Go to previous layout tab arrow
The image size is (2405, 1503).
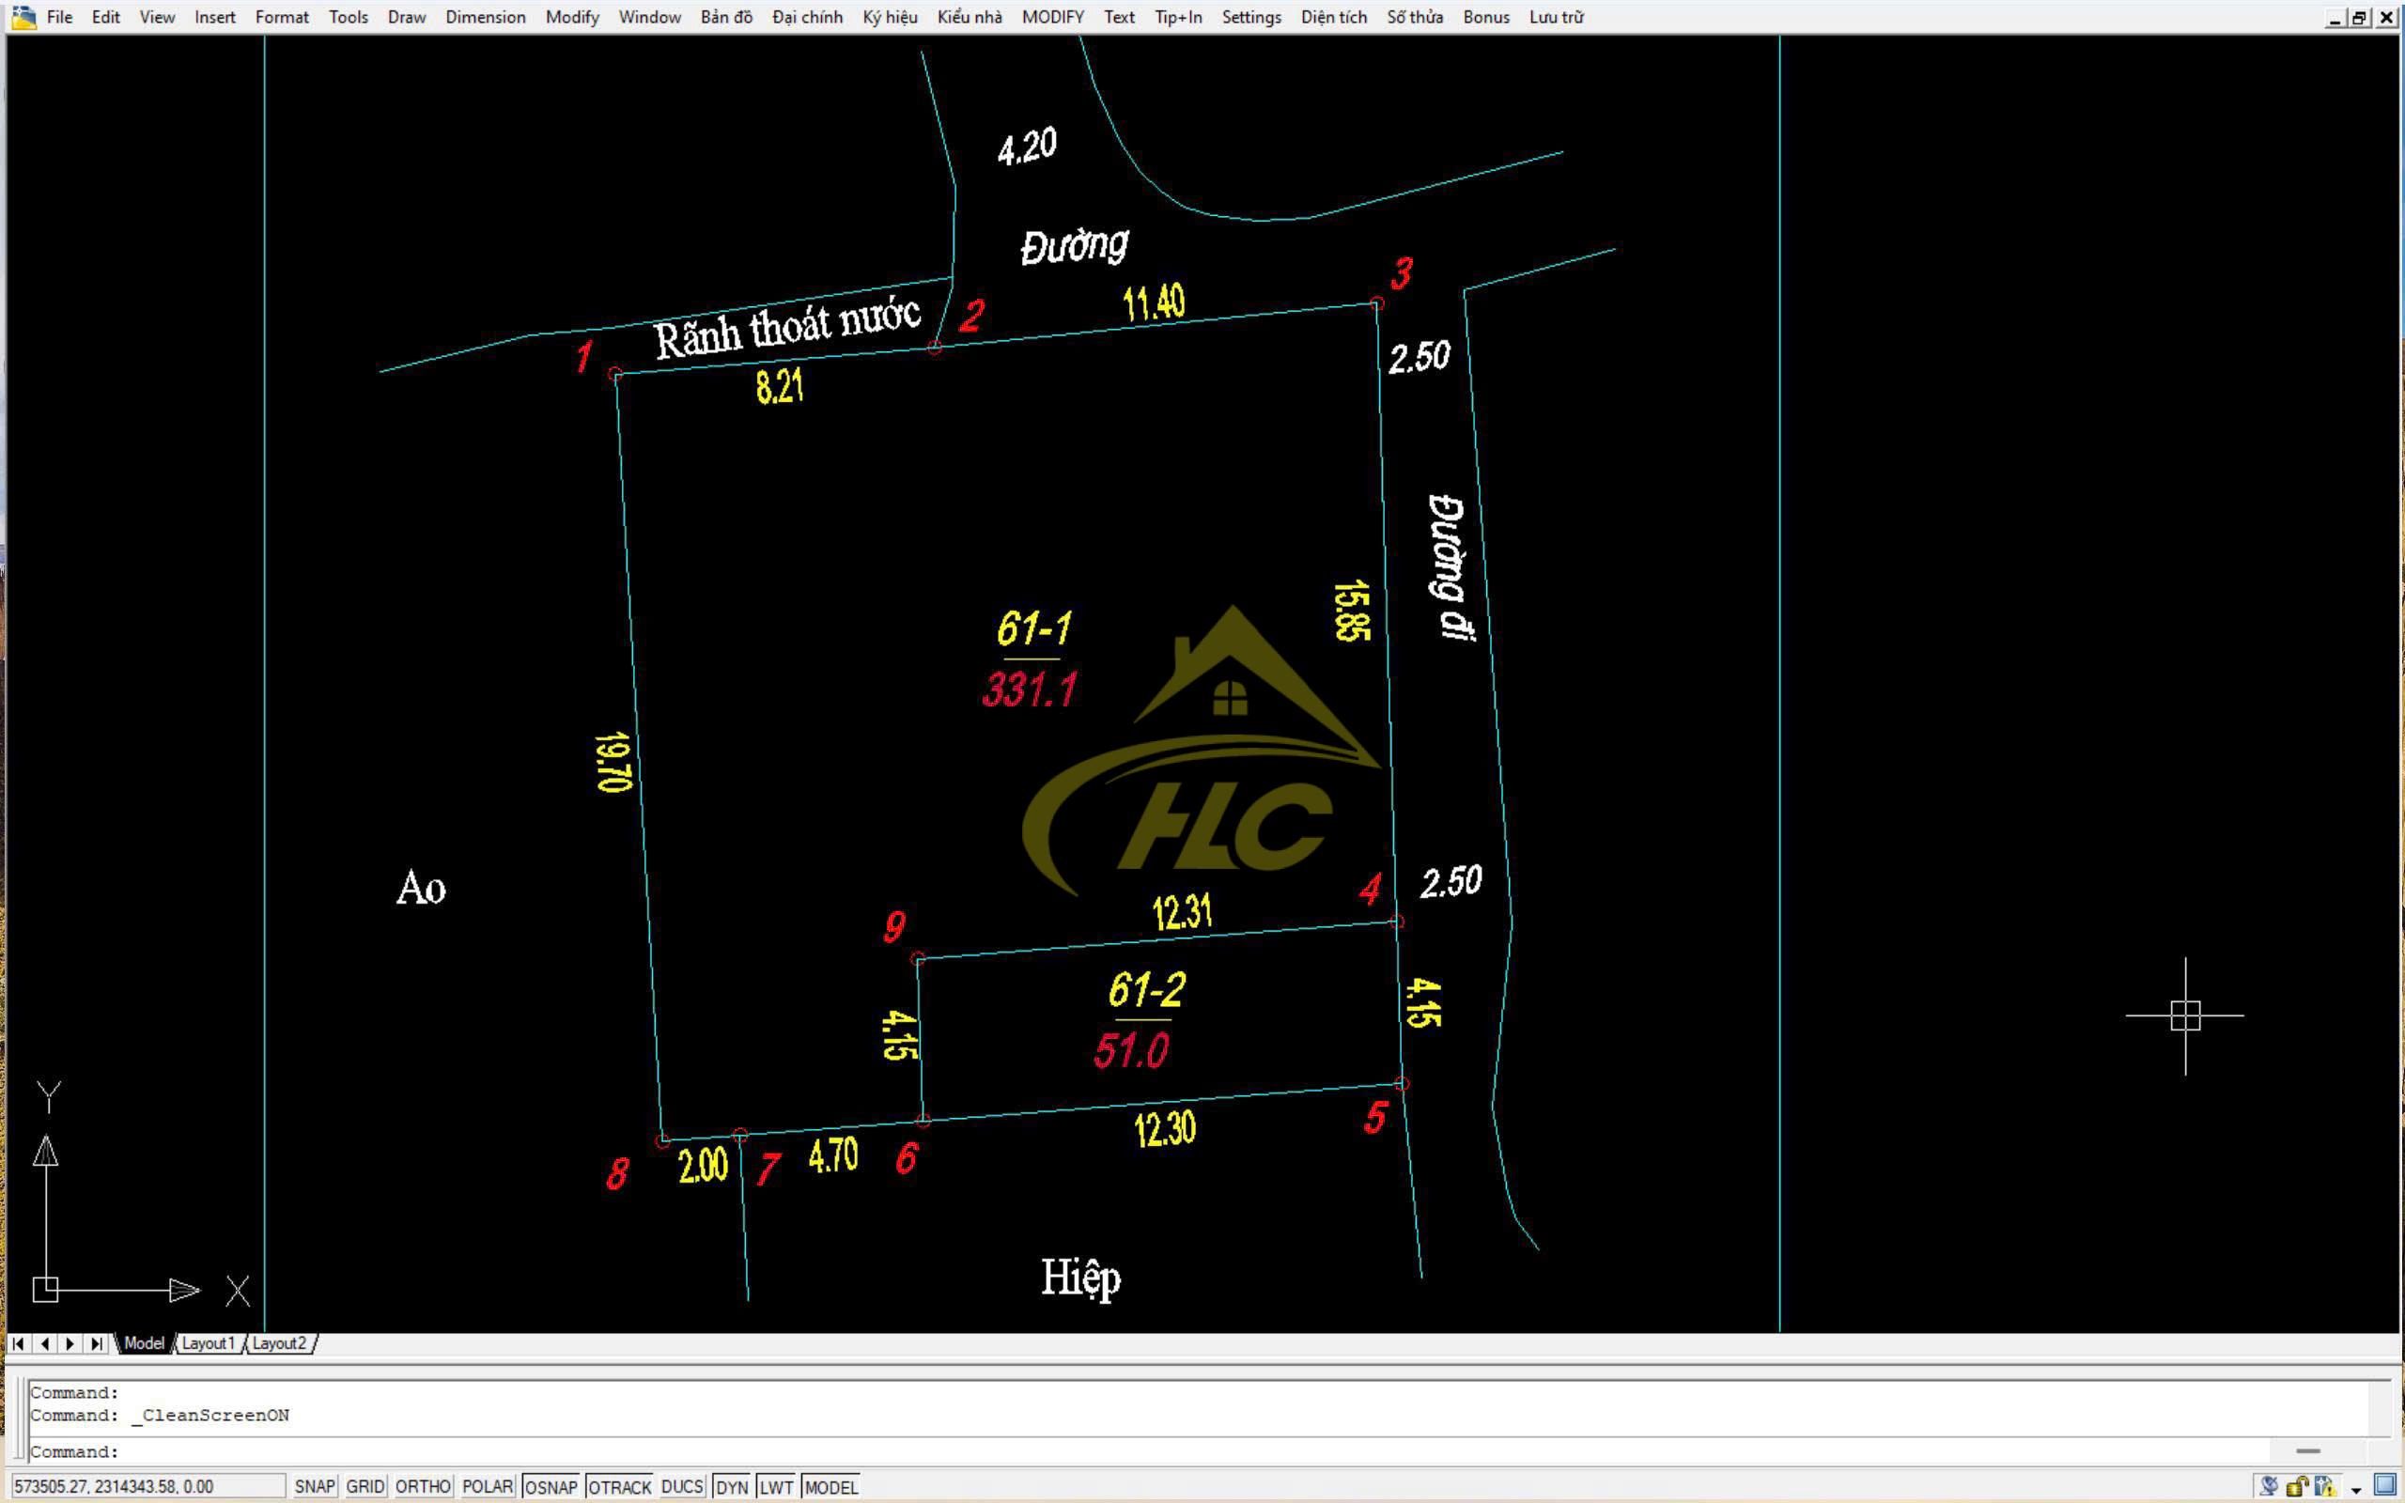pyautogui.click(x=44, y=1344)
